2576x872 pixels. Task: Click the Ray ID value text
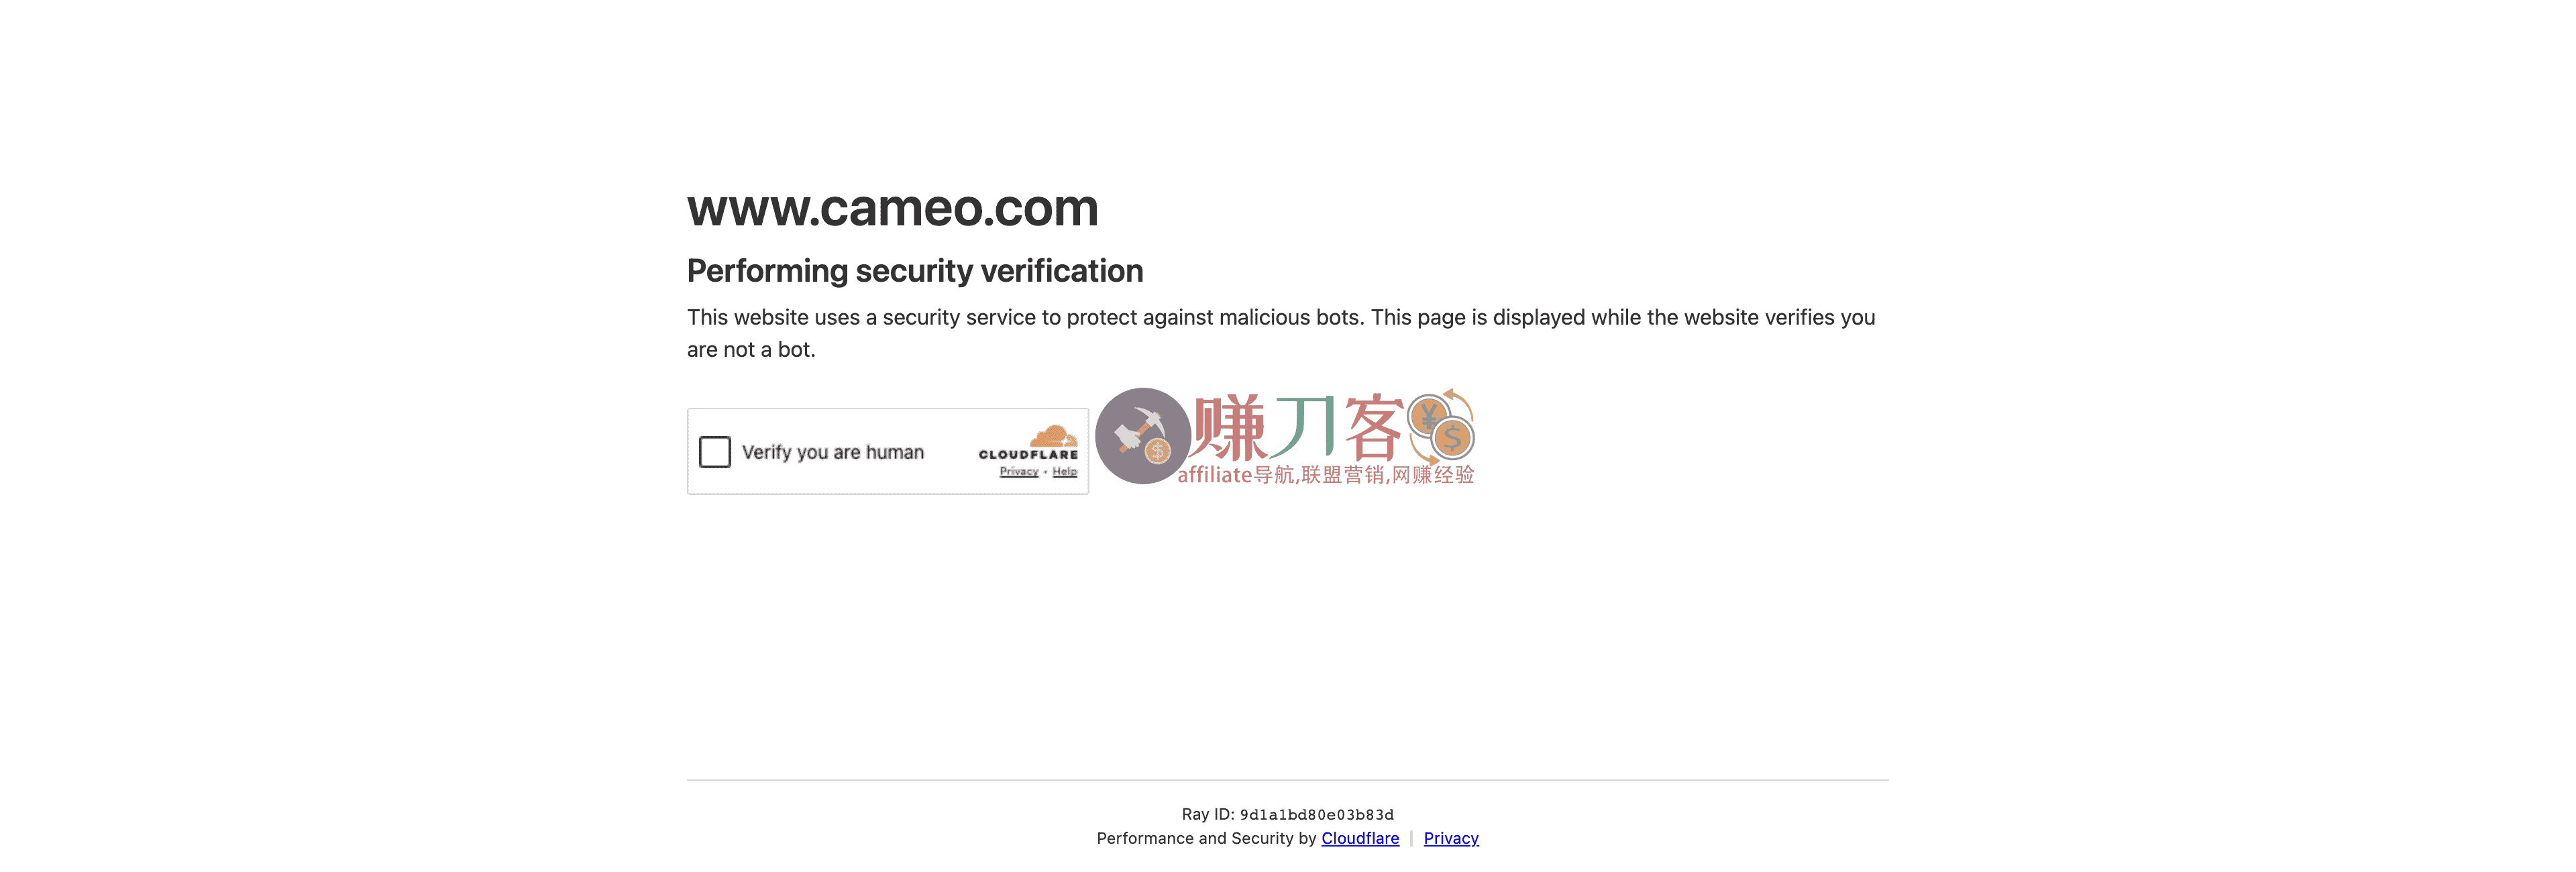tap(1316, 815)
